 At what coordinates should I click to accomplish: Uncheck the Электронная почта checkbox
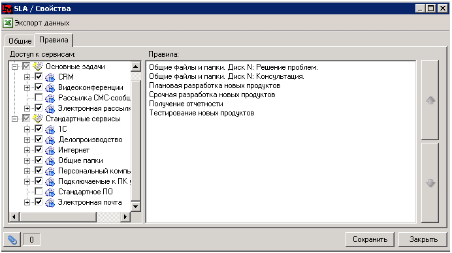[39, 202]
